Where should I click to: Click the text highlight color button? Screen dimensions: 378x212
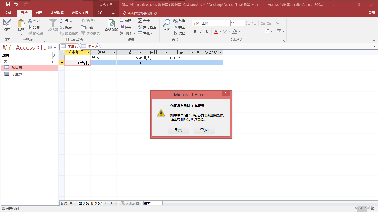click(x=225, y=31)
